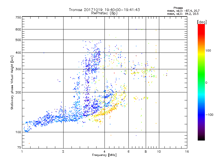220x165 pixels.
Task: Click the x-axis tick label '10'
Action: click(159, 152)
